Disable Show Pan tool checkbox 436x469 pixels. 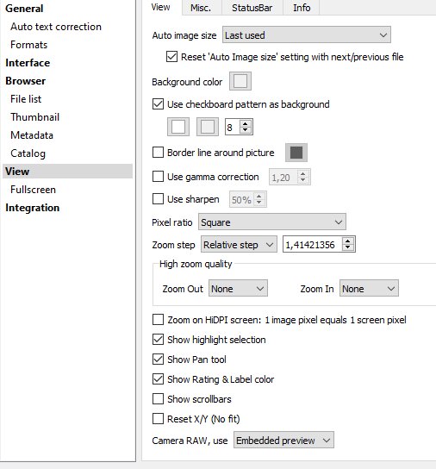pos(158,359)
